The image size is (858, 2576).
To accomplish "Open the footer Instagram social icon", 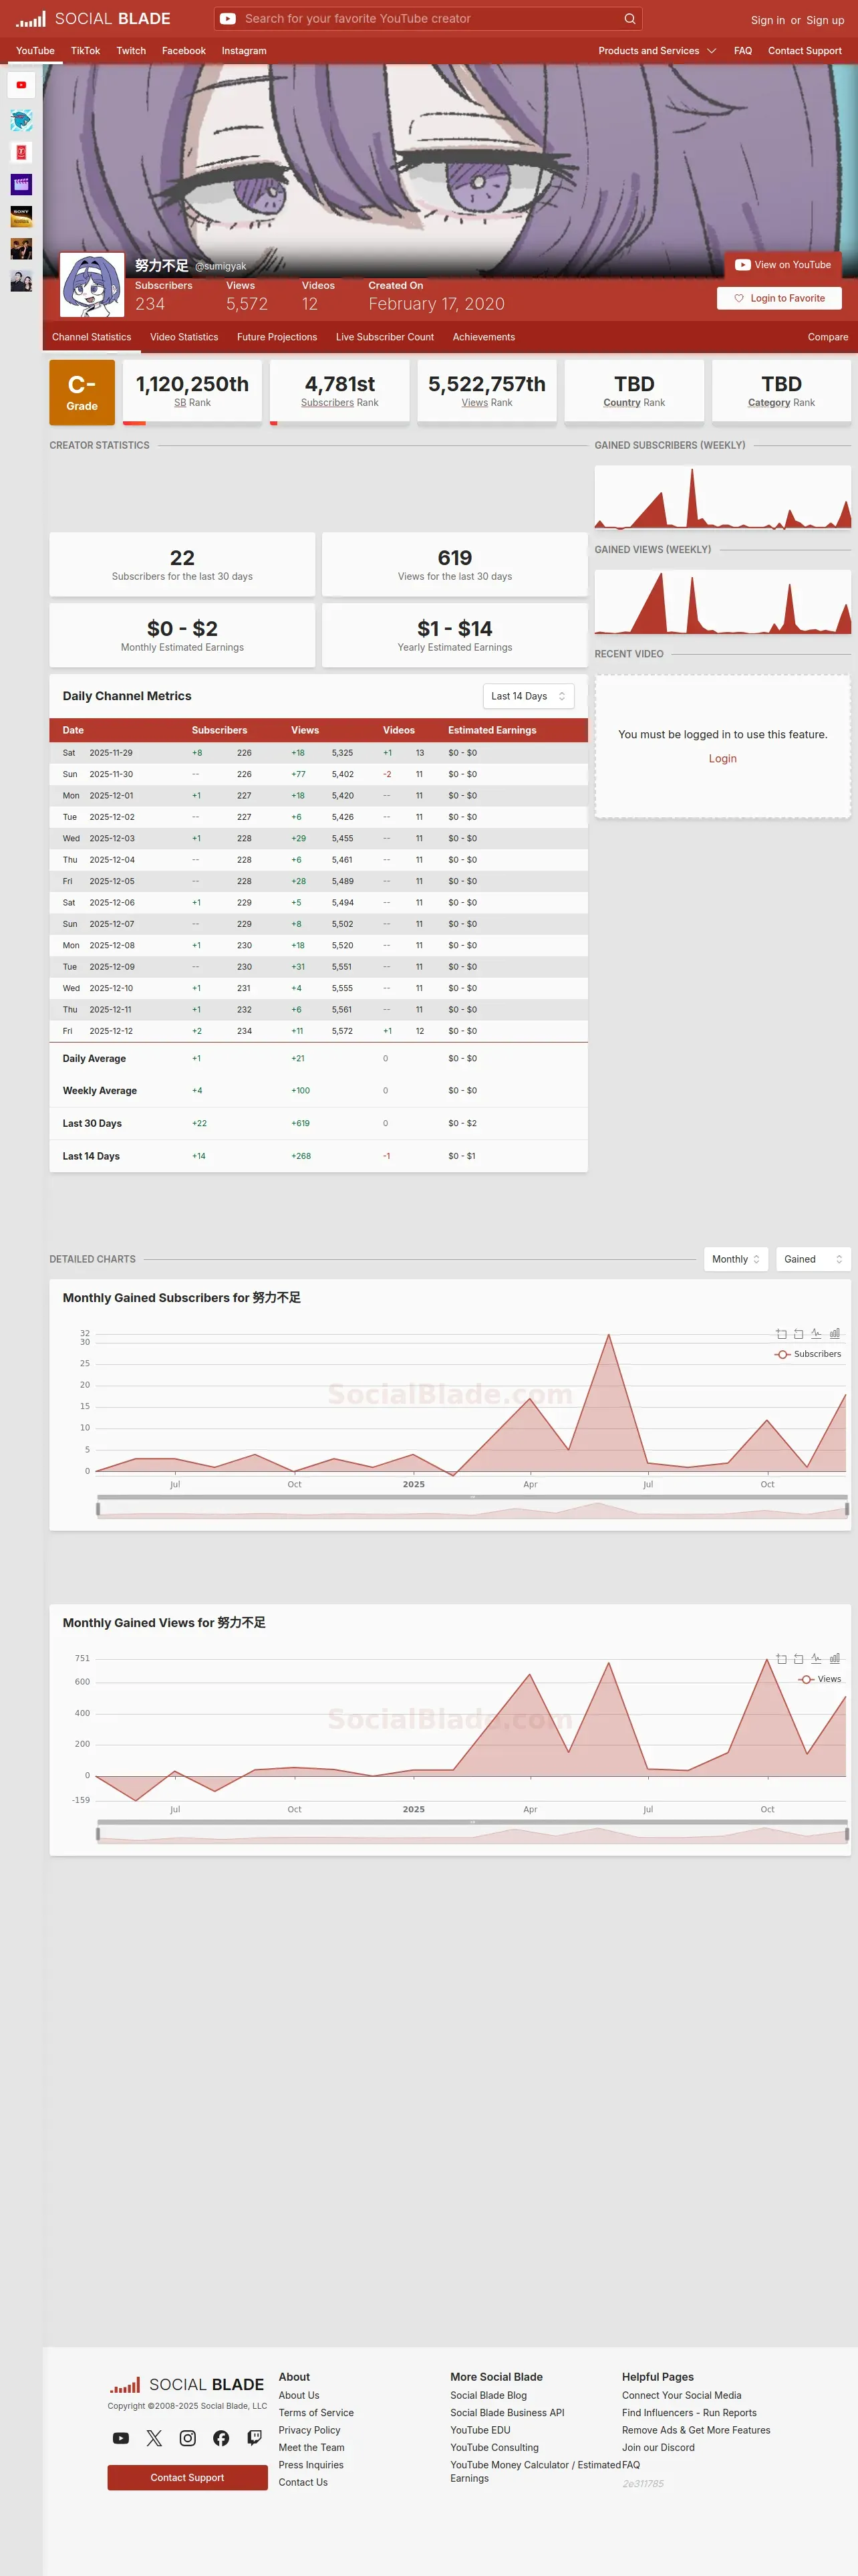I will [x=188, y=2438].
